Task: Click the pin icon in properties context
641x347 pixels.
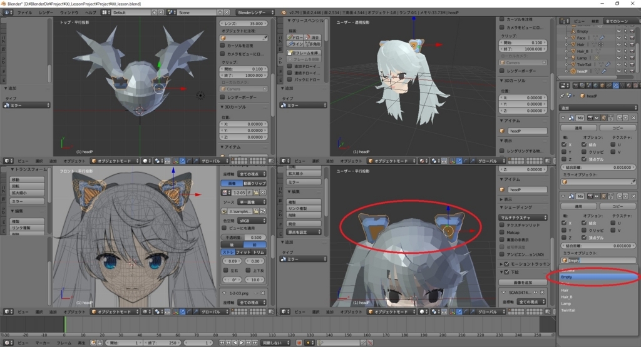Action: click(562, 96)
